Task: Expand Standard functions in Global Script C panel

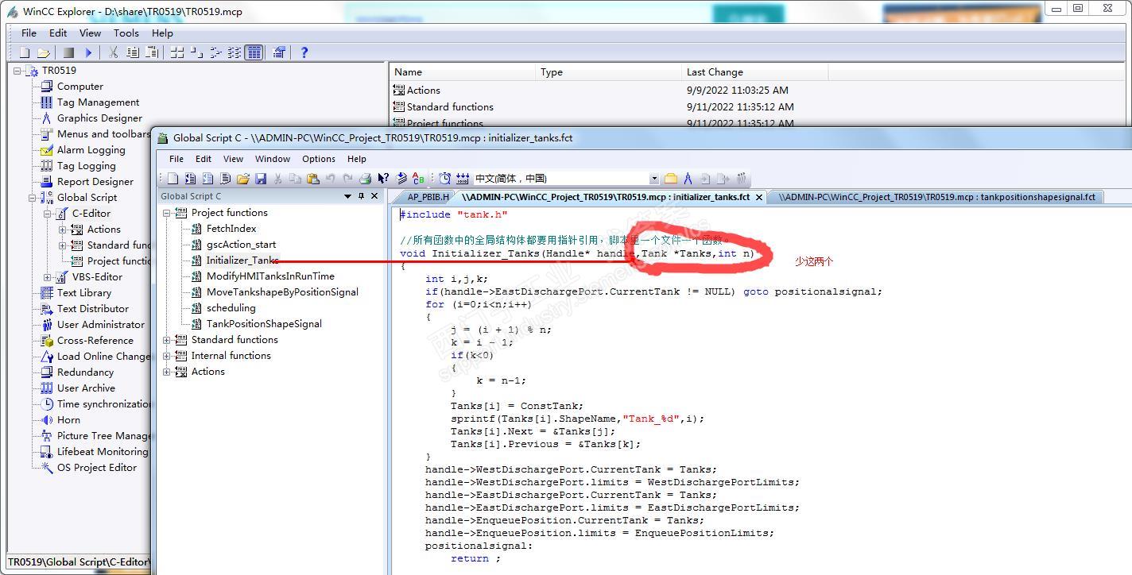Action: 167,340
